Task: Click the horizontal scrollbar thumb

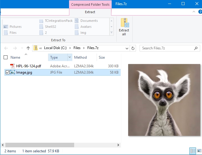Action: pyautogui.click(x=40, y=145)
